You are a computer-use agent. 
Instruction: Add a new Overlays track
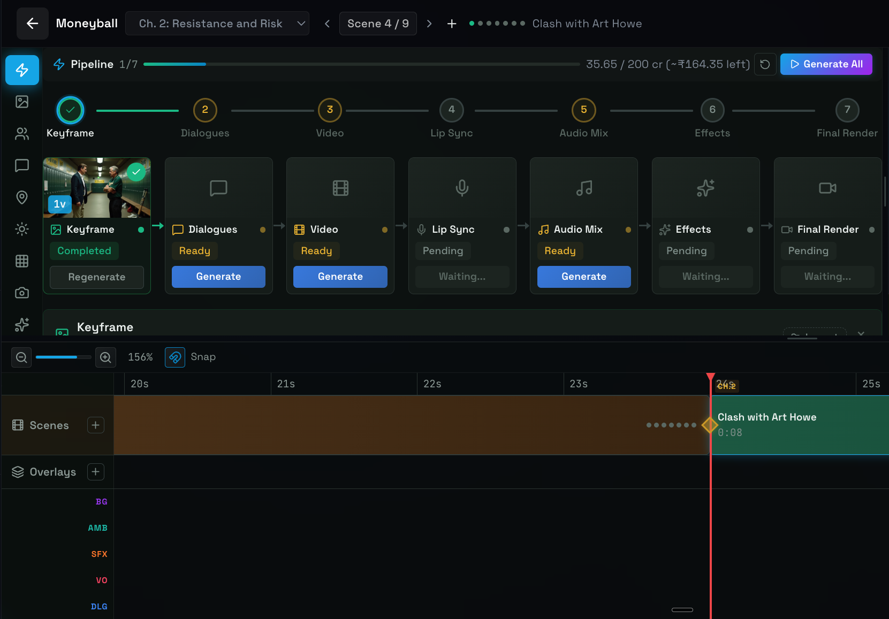(x=96, y=472)
